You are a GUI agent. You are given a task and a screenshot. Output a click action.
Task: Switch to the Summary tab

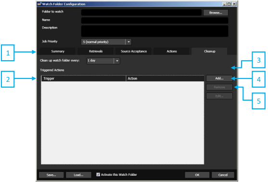click(x=58, y=52)
